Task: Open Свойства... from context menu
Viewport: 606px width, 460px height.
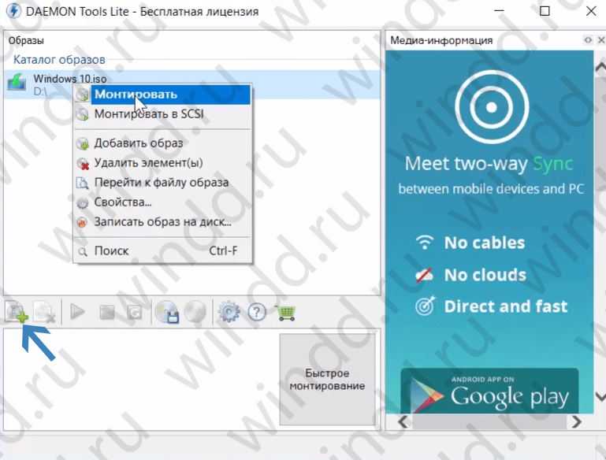Action: pos(162,202)
